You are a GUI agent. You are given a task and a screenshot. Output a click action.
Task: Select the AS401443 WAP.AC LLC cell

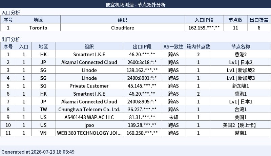click(89, 117)
